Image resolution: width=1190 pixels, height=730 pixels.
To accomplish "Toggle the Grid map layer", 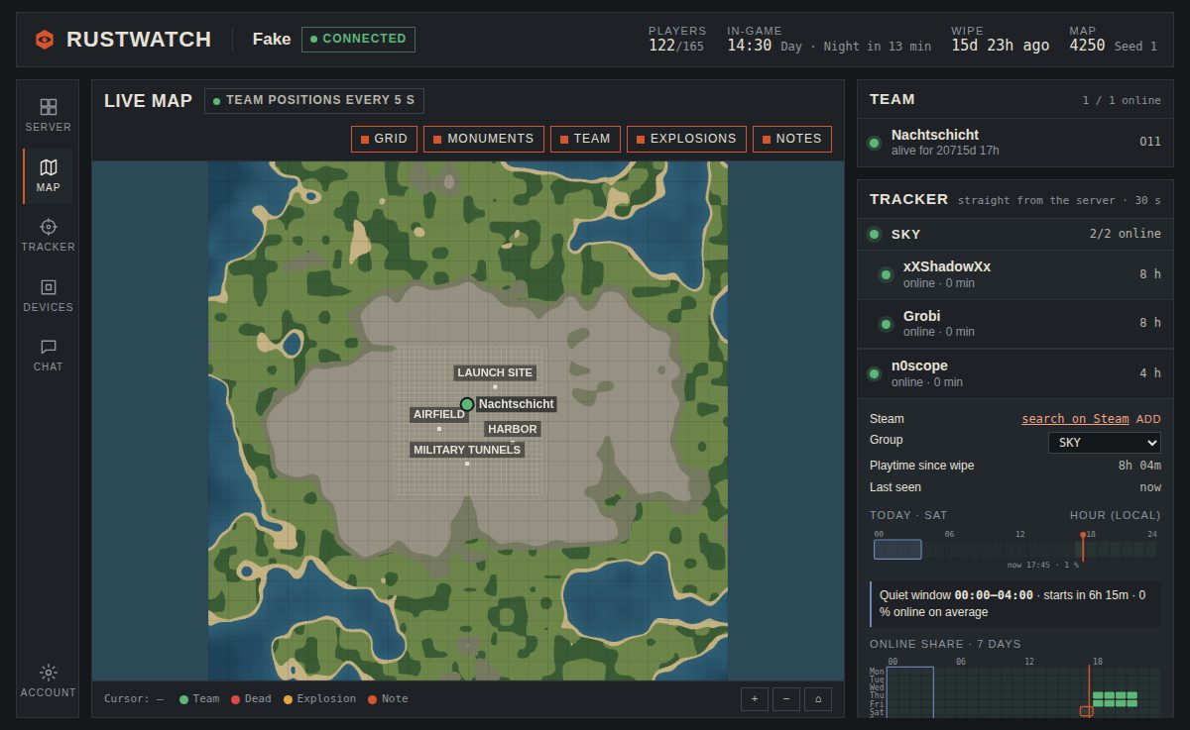I will pyautogui.click(x=384, y=139).
